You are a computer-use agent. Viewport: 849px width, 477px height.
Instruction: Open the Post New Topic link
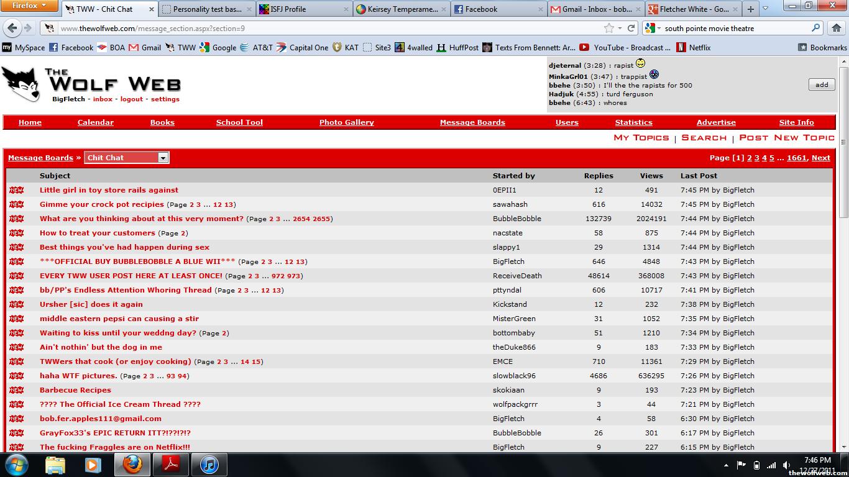pos(786,138)
